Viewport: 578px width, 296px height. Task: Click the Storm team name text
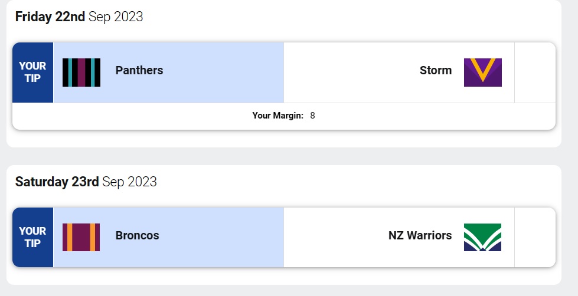(x=436, y=71)
